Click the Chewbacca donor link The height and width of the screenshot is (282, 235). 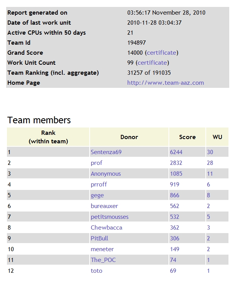click(x=107, y=228)
